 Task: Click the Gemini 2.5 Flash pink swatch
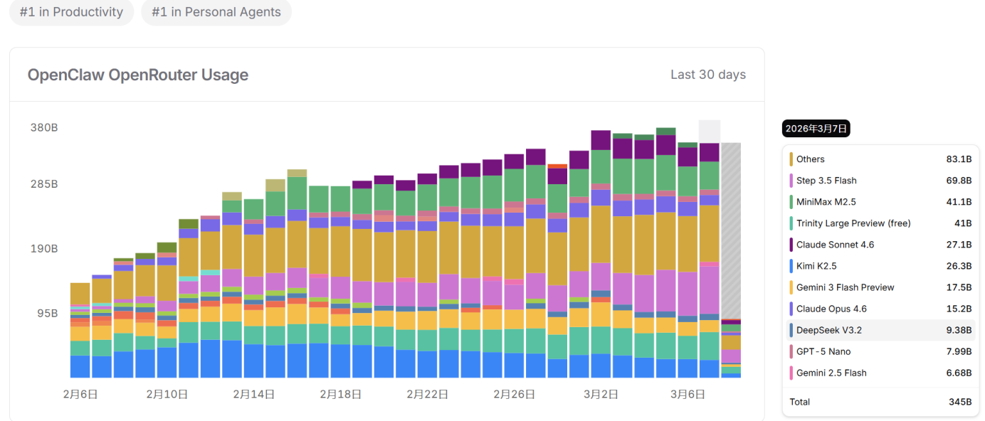(791, 373)
